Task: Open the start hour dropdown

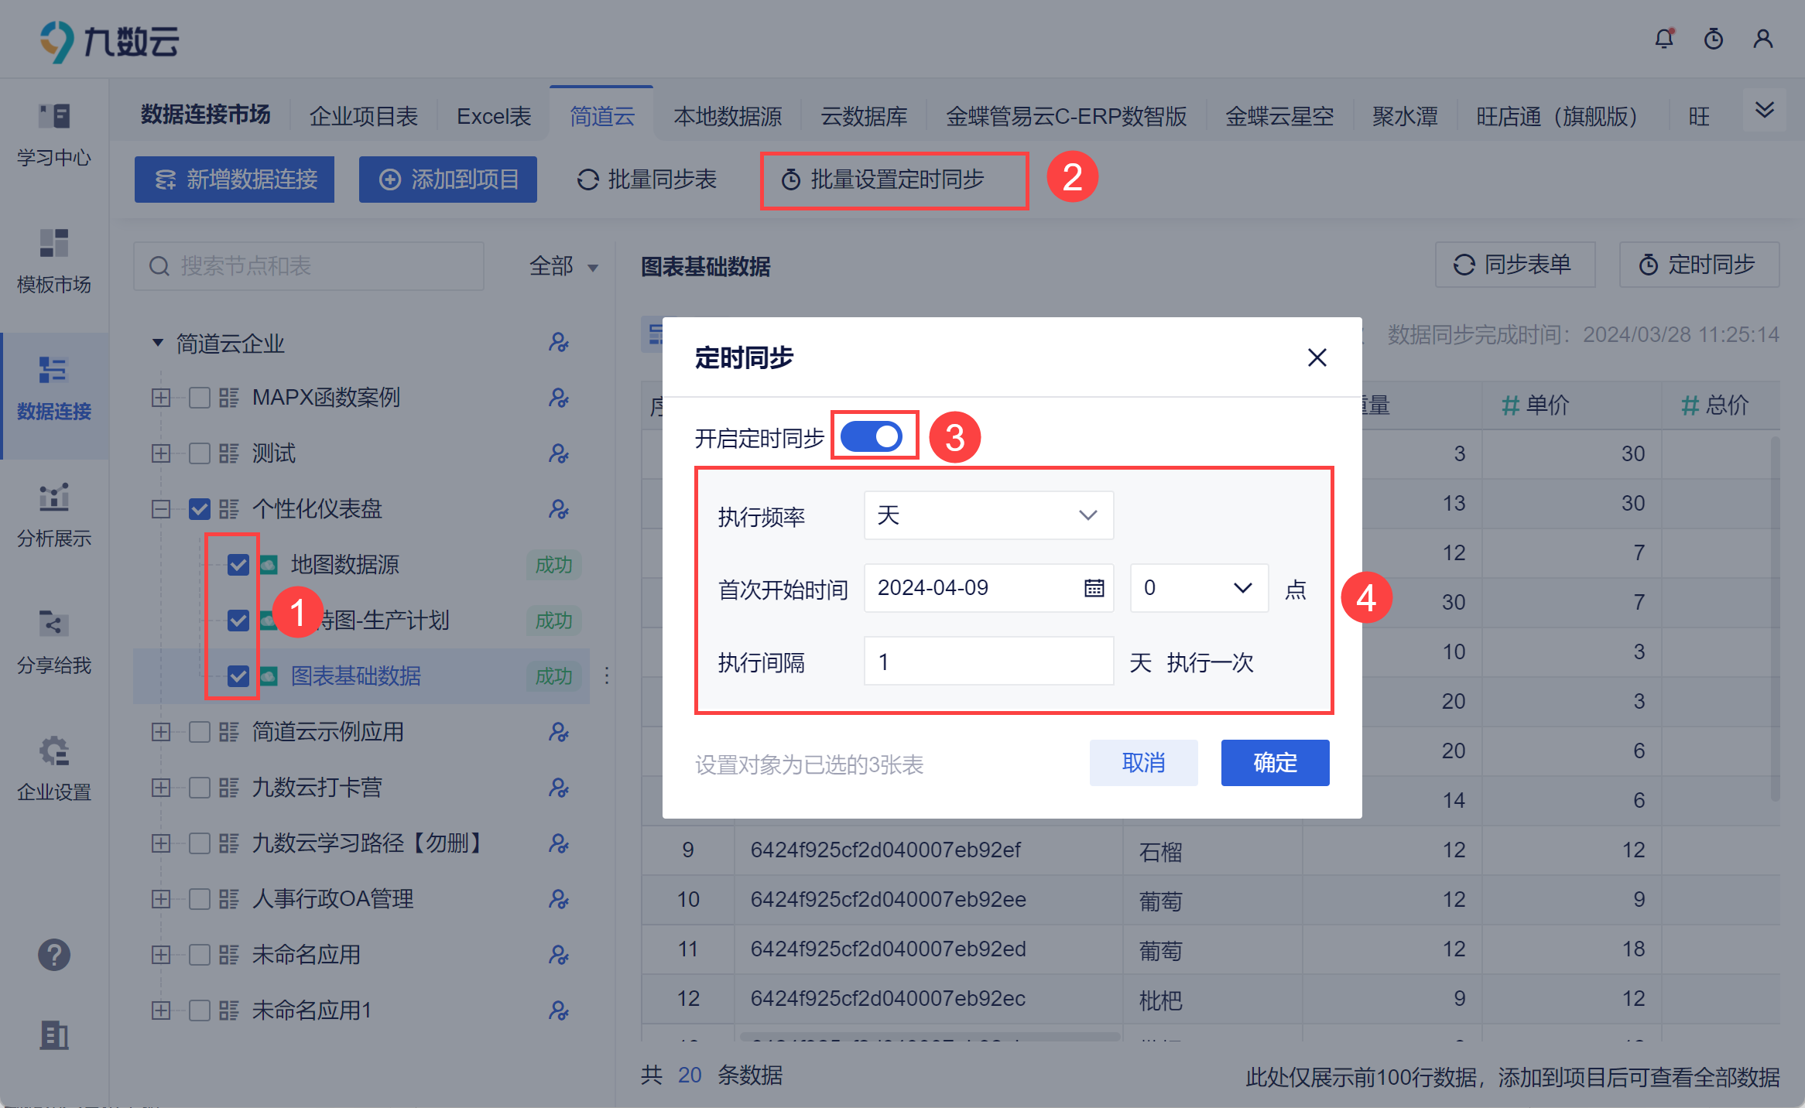Action: 1197,588
